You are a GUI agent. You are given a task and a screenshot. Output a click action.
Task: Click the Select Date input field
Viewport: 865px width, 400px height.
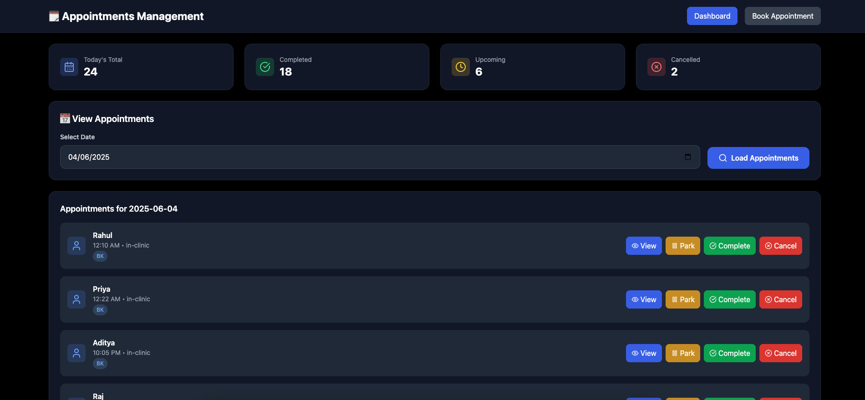[380, 157]
